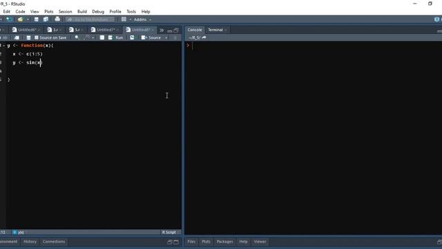Switch to the Packages tab
This screenshot has width=442, height=249.
click(224, 241)
